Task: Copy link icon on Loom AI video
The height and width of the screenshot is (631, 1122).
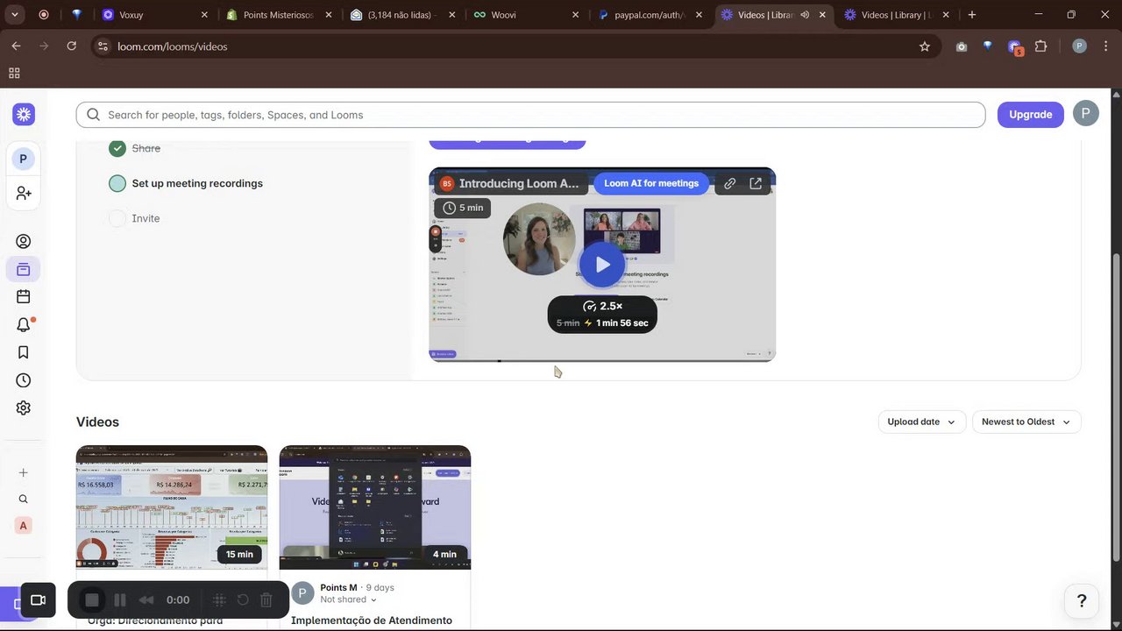Action: tap(730, 183)
